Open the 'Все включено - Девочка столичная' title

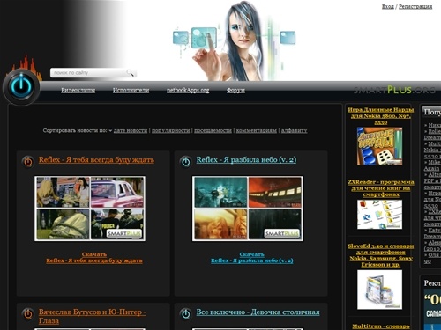tap(258, 312)
